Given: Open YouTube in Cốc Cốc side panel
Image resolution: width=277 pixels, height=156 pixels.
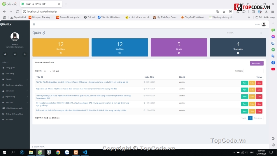Looking at the screenshot, I should point(273,69).
